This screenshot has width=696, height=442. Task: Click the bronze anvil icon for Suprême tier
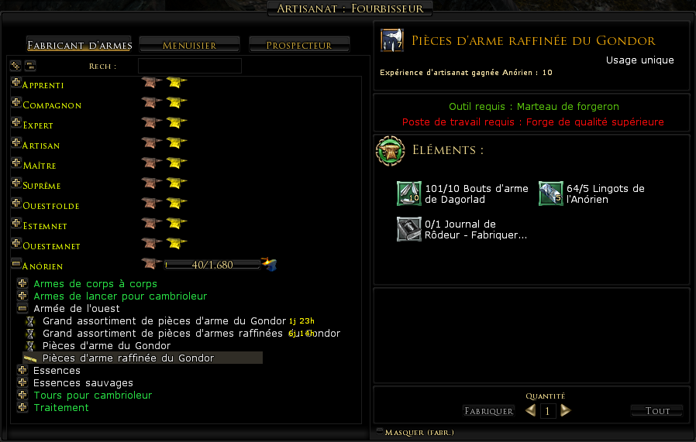[x=151, y=183]
